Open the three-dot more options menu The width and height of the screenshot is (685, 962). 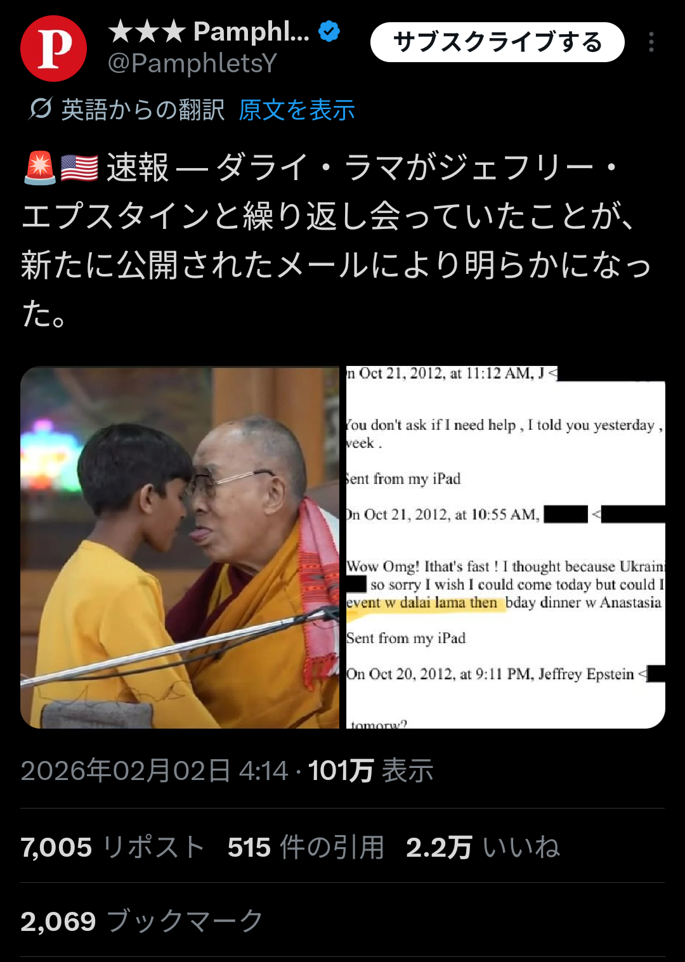[651, 42]
